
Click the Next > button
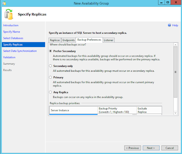[x=151, y=148]
